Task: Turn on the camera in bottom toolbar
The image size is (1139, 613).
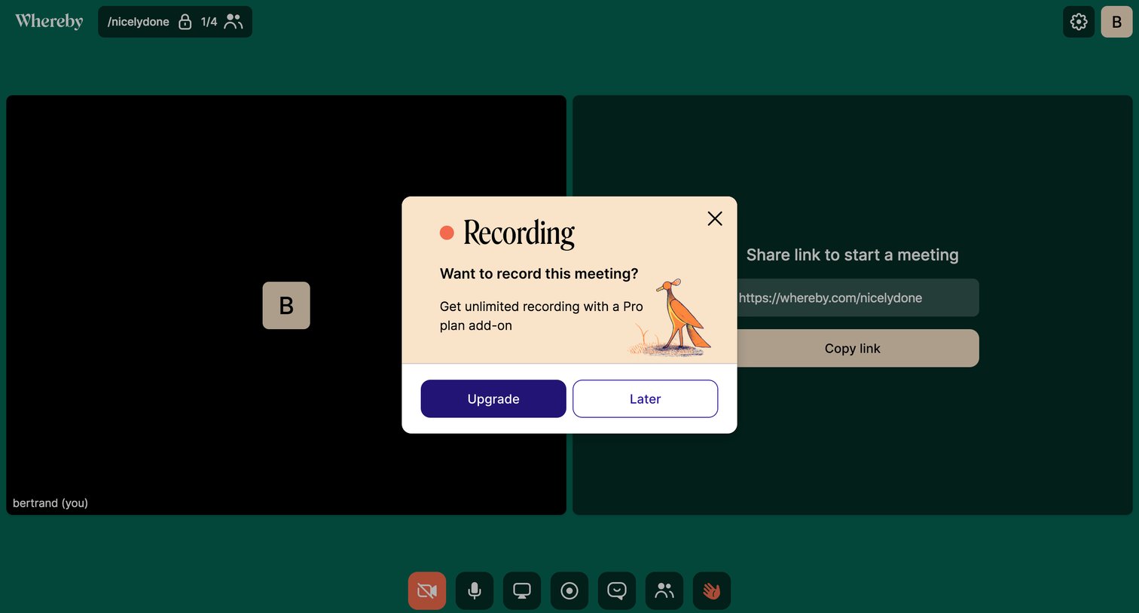Action: tap(427, 590)
